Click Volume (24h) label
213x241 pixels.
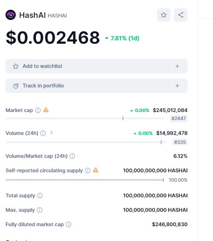click(x=22, y=133)
